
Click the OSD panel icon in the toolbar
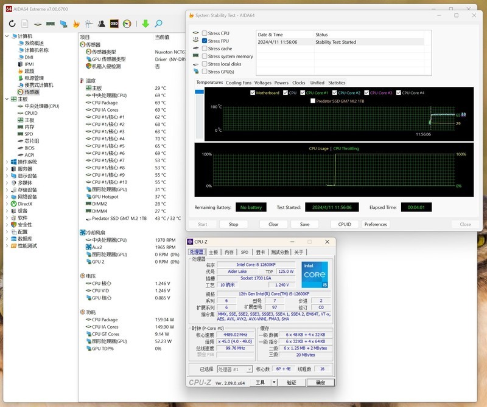pyautogui.click(x=113, y=25)
